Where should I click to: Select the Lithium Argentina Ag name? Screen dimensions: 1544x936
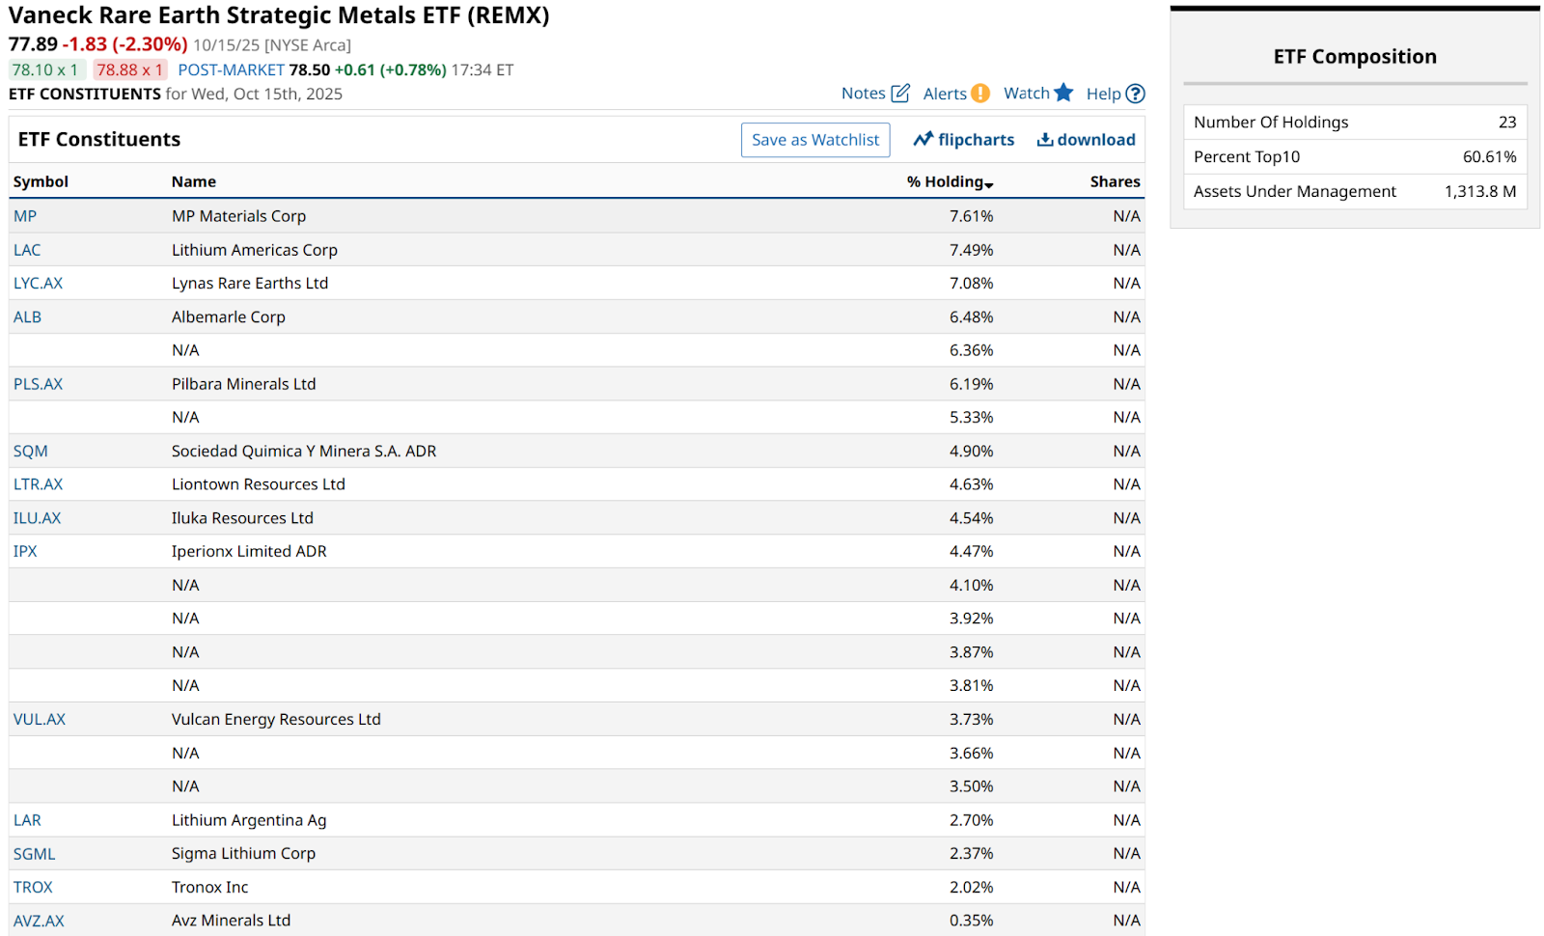coord(249,820)
